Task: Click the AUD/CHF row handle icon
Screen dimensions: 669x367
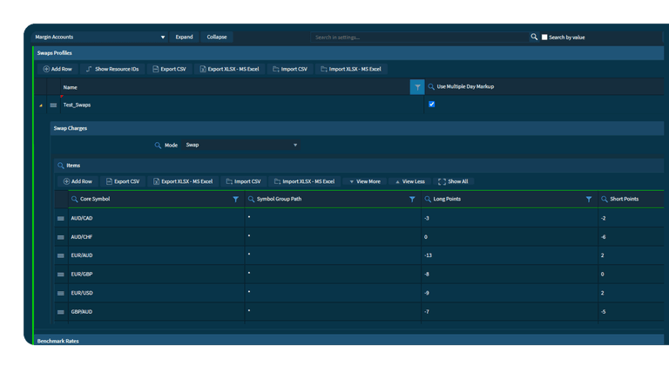Action: tap(61, 237)
